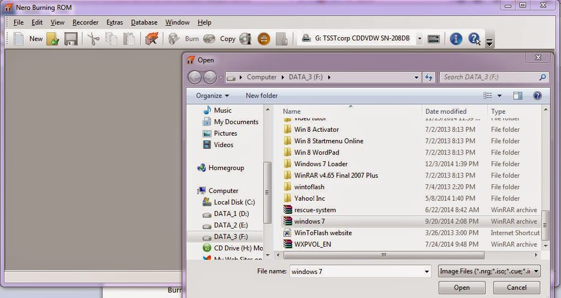
Task: Click the orange Eject button icon
Action: pos(264,39)
